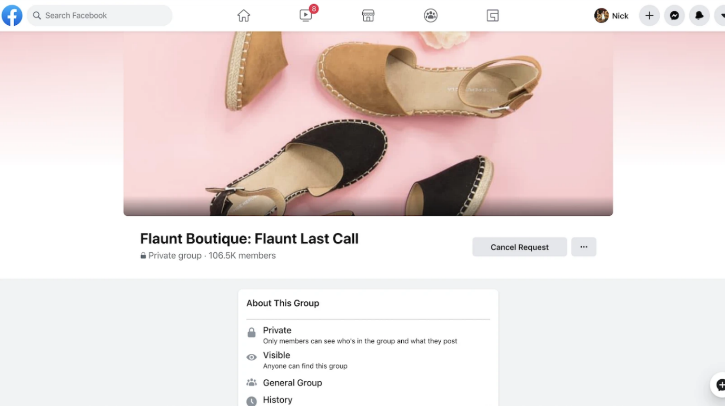This screenshot has height=406, width=725.
Task: Open the Watch videos icon
Action: tap(306, 15)
